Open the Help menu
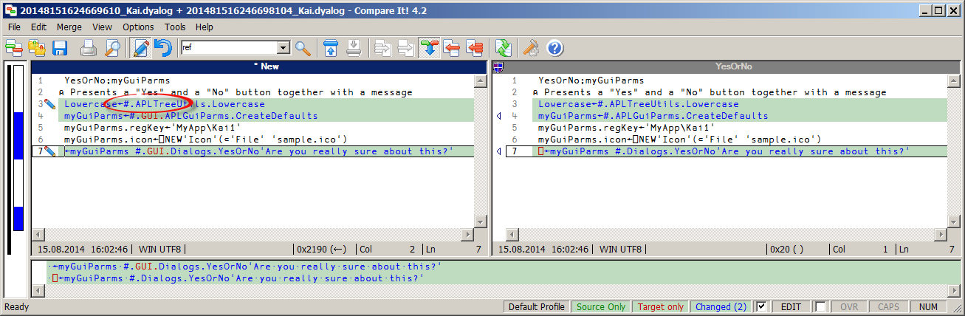Viewport: 965px width, 316px height. tap(205, 27)
